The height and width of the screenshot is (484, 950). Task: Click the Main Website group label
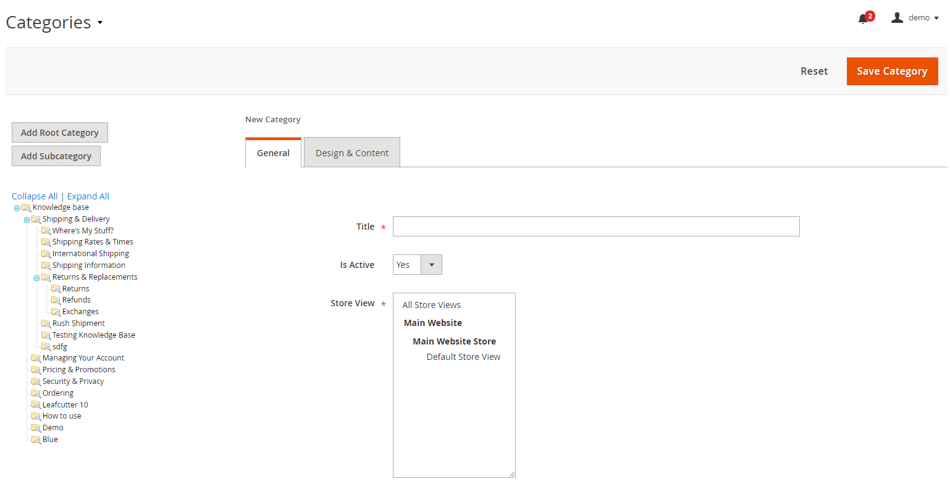coord(433,323)
